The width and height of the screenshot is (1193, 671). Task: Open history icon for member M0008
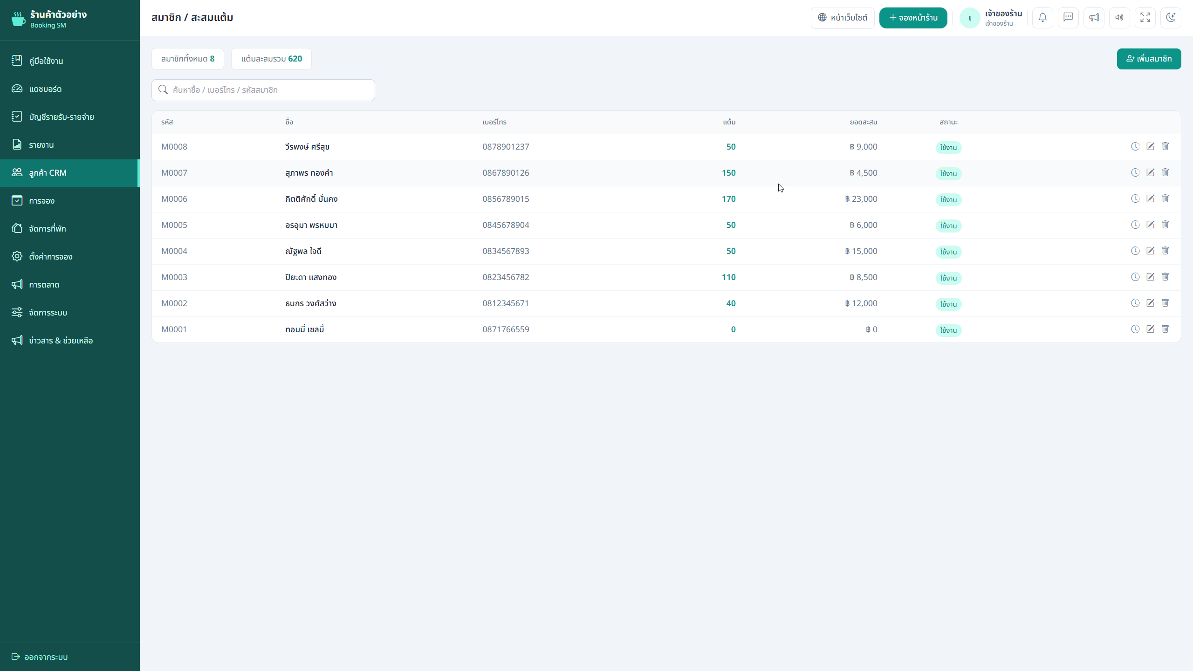[1135, 146]
